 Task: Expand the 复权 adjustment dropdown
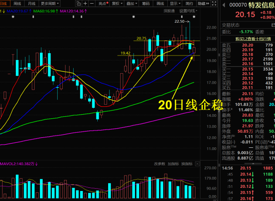[x=117, y=3]
